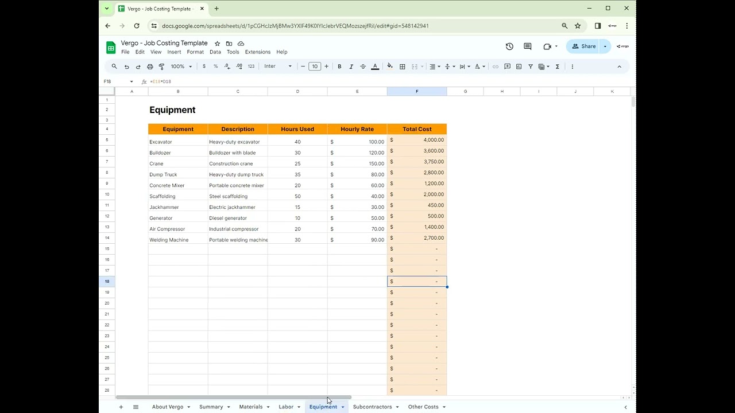735x413 pixels.
Task: Open the text wrapping dropdown
Action: (x=465, y=67)
